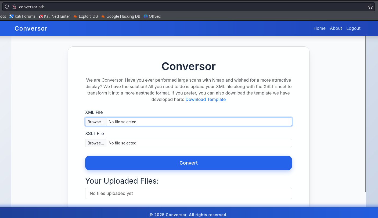
Task: Open the About page in navbar
Action: [336, 28]
